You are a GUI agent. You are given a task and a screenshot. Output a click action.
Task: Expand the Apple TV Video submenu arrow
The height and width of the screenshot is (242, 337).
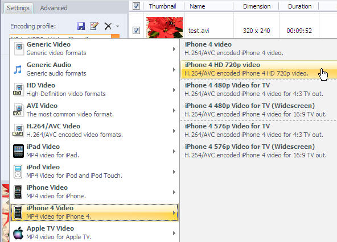click(174, 233)
